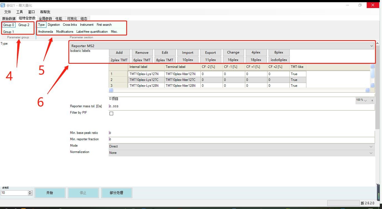The width and height of the screenshot is (382, 209).
Task: Open the Andromeda parameter section
Action: tap(46, 32)
